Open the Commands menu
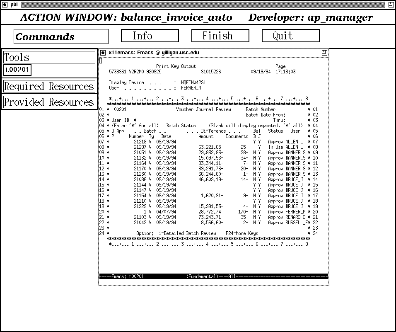This screenshot has height=332, width=396. coord(61,36)
